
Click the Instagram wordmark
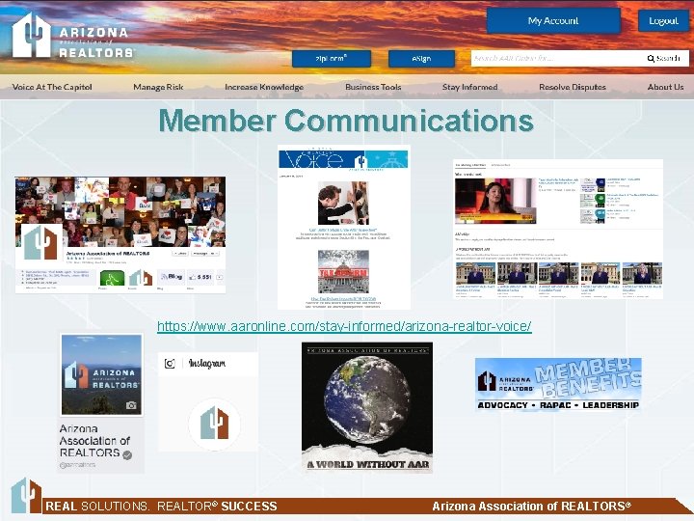pyautogui.click(x=207, y=364)
